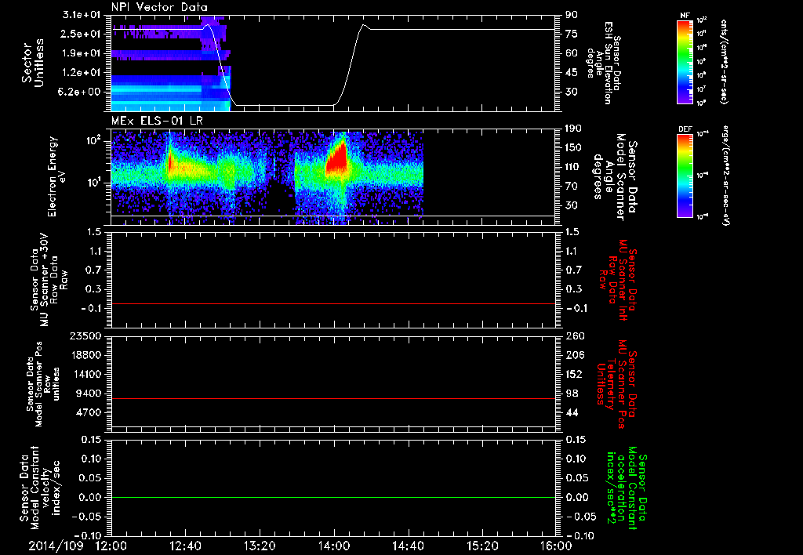The width and height of the screenshot is (803, 555).
Task: Click the 23500 scanner position tick value
Action: pyautogui.click(x=86, y=336)
